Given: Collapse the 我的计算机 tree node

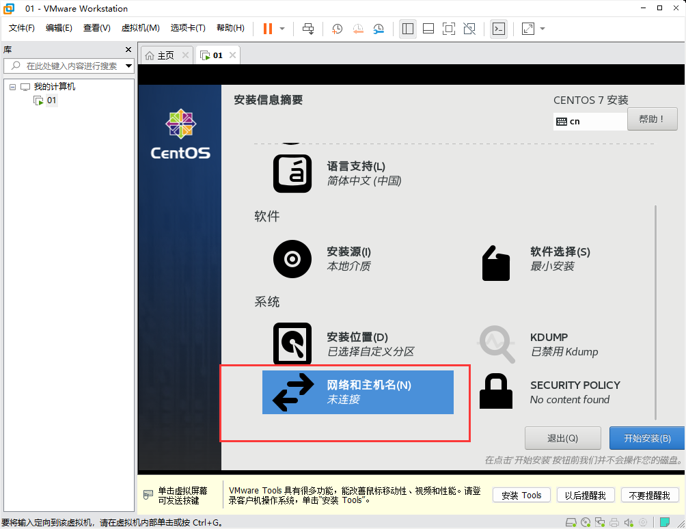Looking at the screenshot, I should pyautogui.click(x=13, y=87).
